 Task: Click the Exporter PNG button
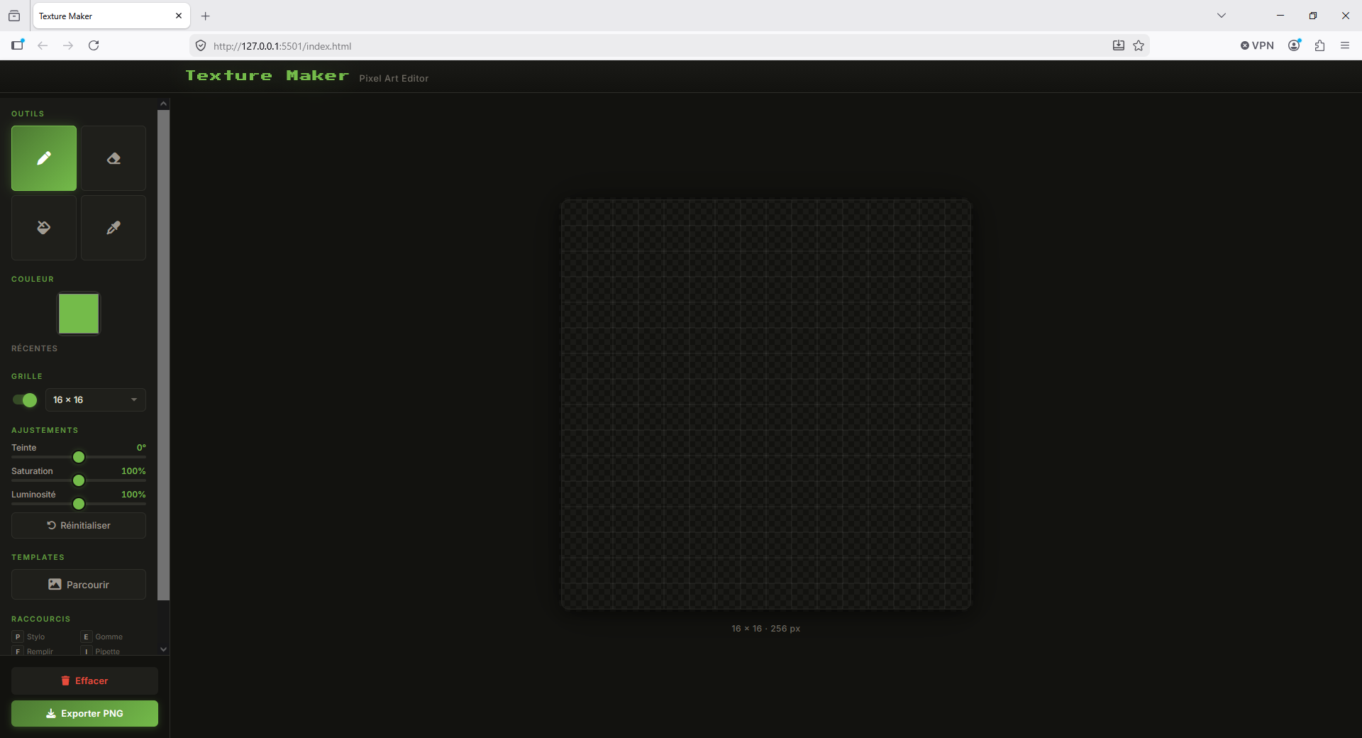(84, 714)
